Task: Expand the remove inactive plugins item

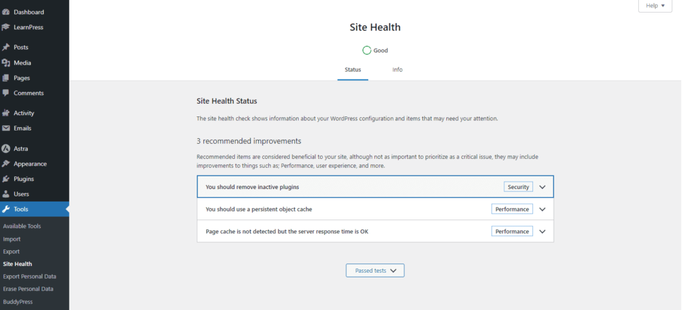Action: point(542,187)
